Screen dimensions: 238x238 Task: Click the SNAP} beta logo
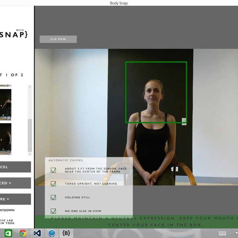[x=14, y=34]
